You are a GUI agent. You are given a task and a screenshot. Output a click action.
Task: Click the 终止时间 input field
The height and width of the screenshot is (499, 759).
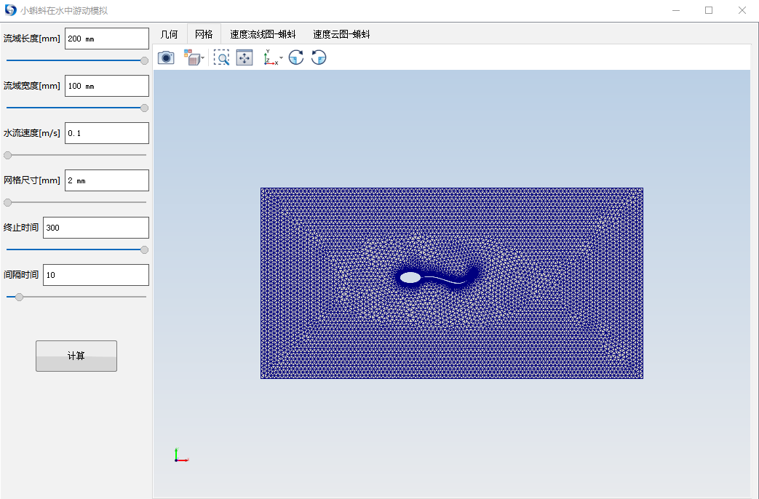tap(96, 228)
